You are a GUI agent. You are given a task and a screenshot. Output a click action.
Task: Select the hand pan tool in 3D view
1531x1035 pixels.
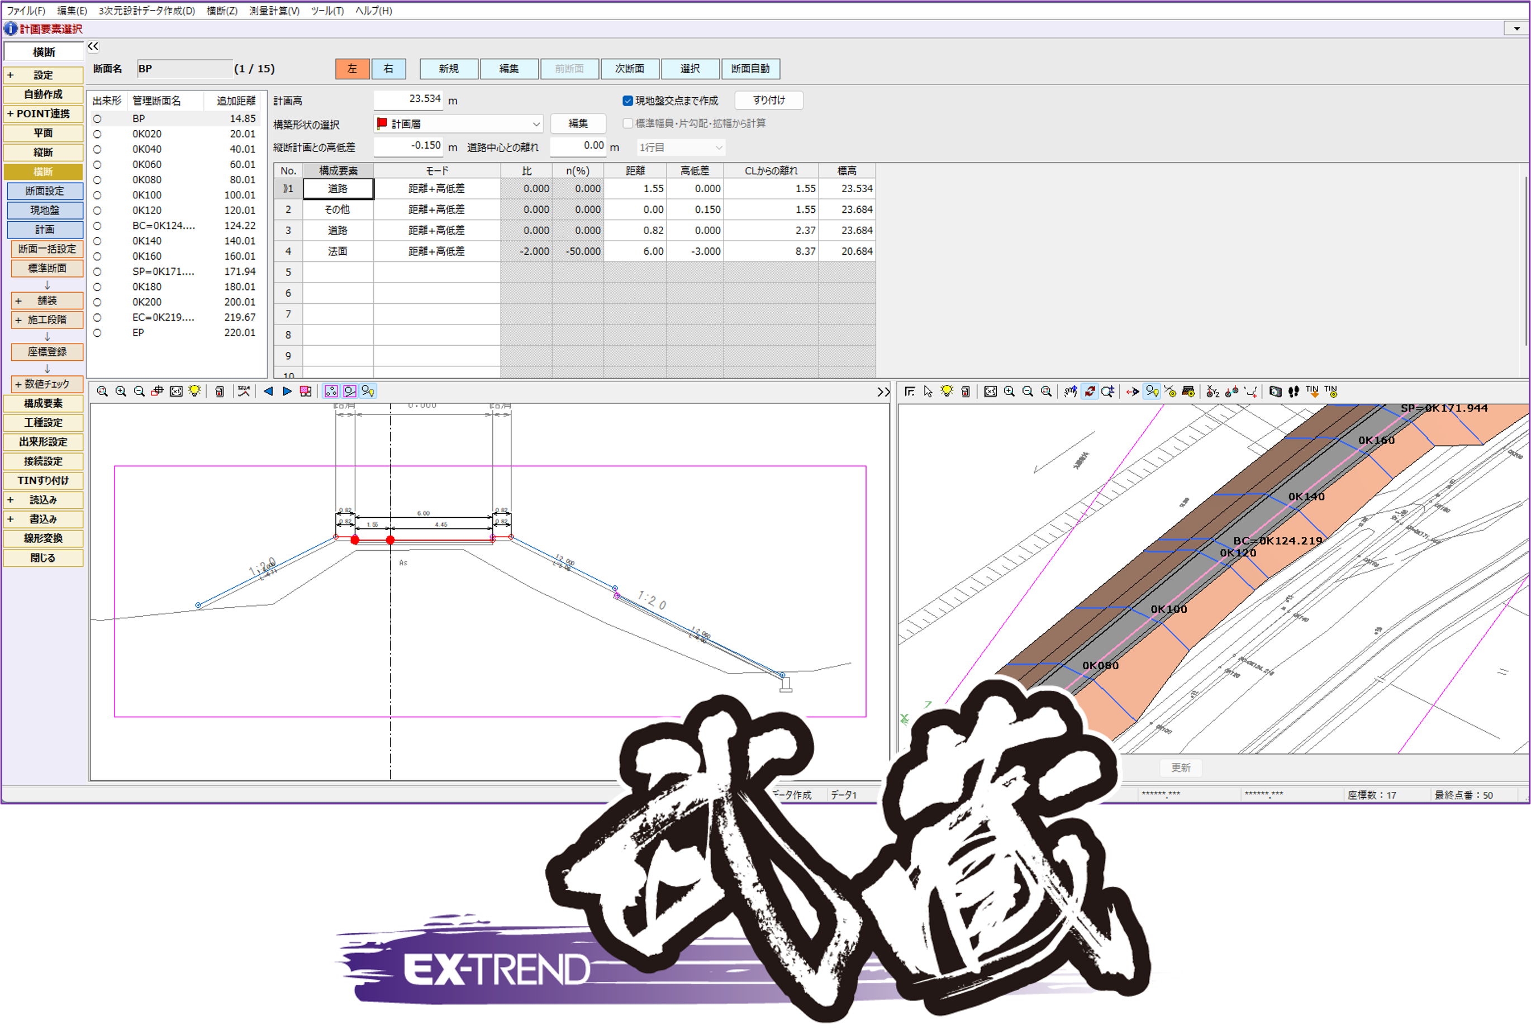tap(1071, 391)
